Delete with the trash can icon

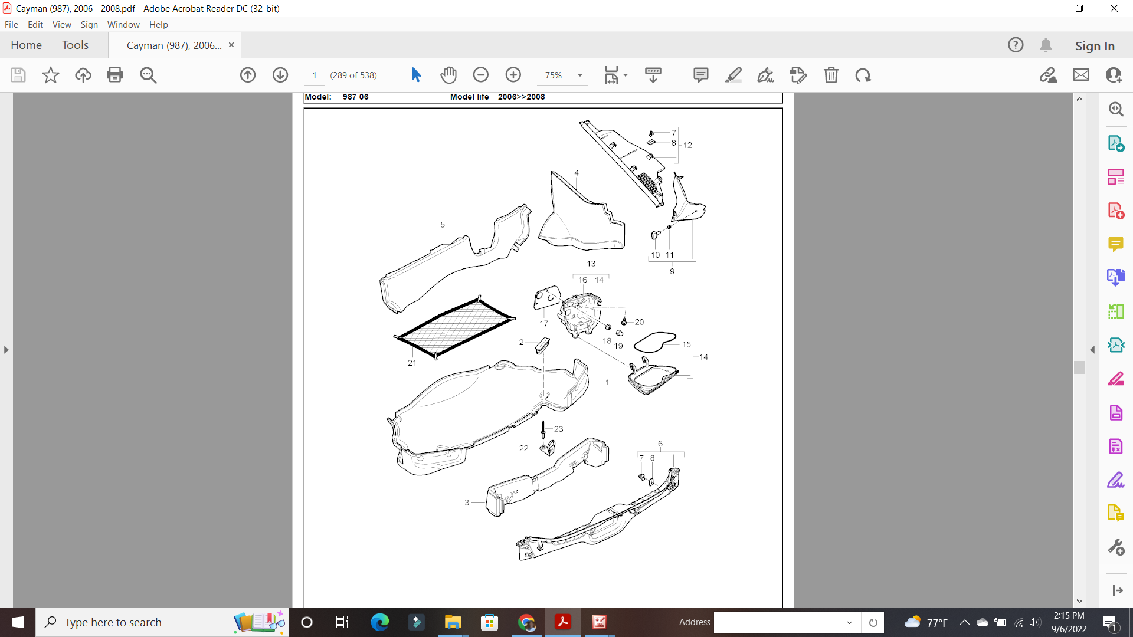[x=831, y=75]
